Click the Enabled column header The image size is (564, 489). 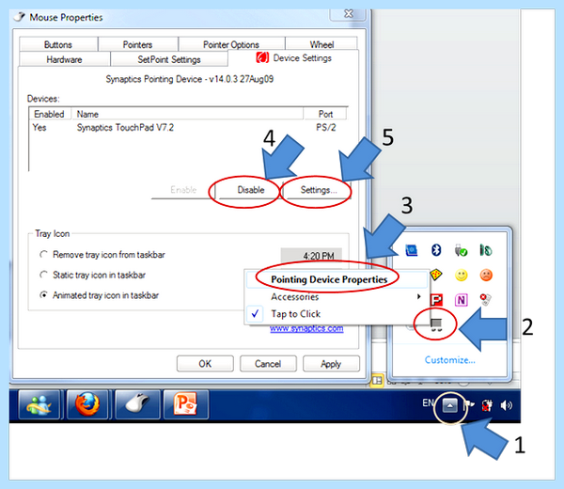point(50,114)
